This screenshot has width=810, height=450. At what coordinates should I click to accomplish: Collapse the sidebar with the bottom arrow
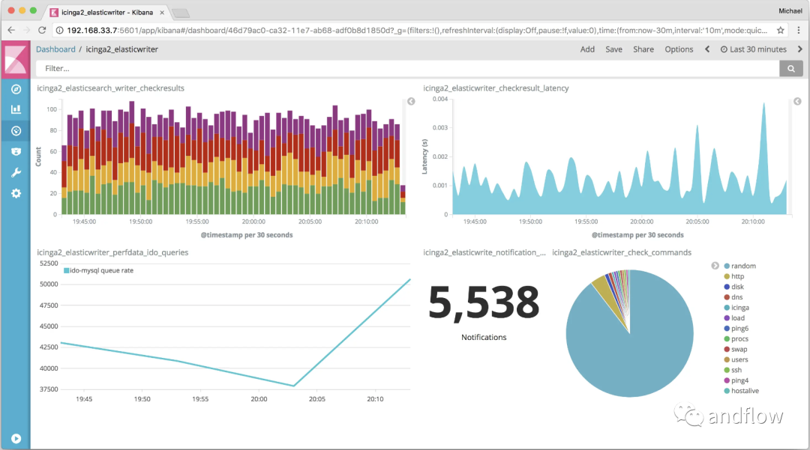coord(16,438)
